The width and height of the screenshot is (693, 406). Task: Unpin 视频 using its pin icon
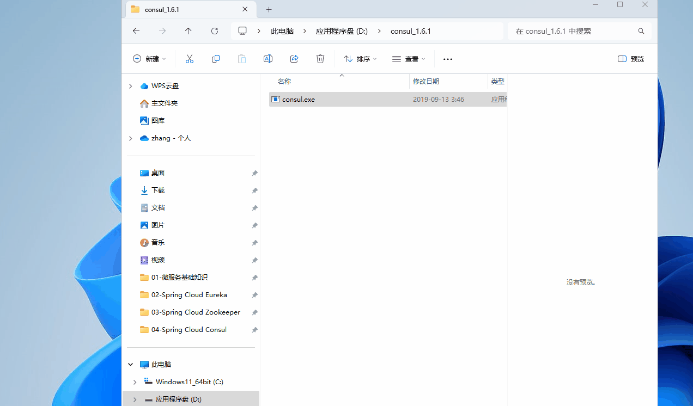click(254, 260)
